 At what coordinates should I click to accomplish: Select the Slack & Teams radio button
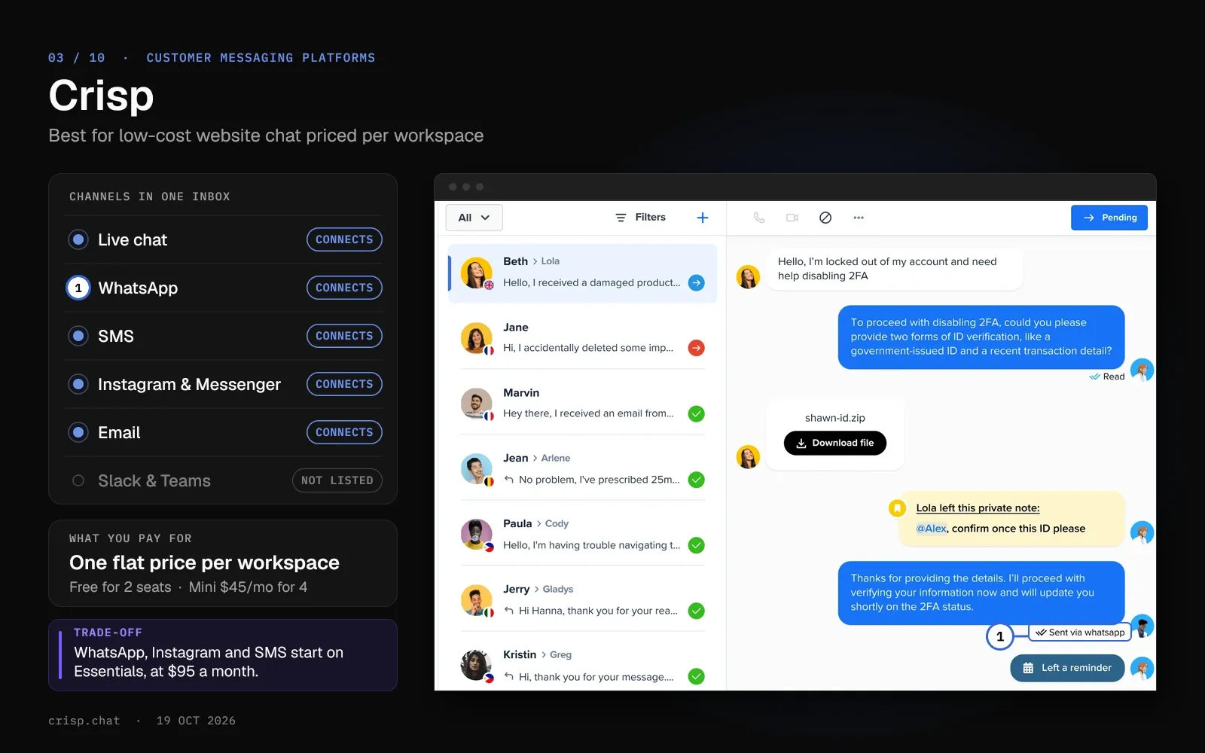pos(78,480)
